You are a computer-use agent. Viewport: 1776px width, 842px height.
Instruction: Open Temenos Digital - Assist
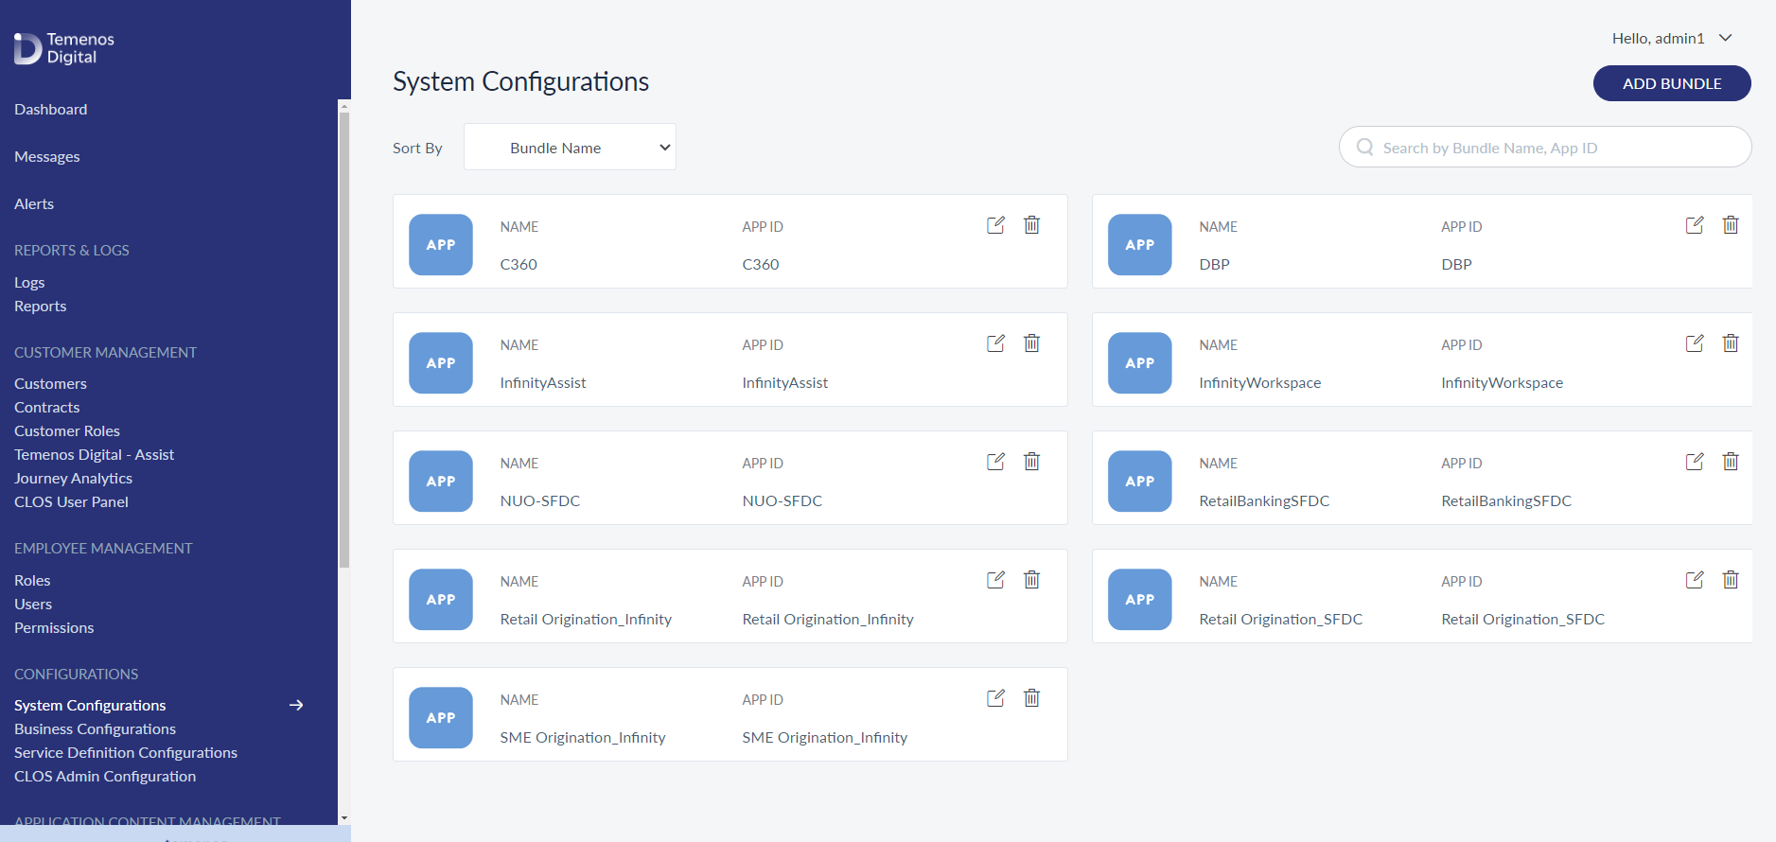pos(95,455)
